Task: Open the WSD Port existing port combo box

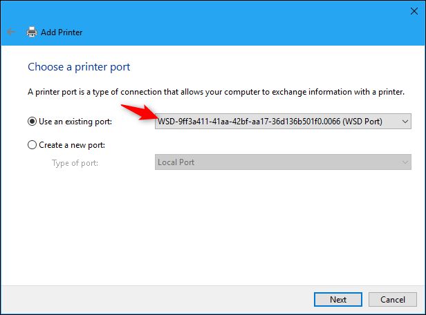Action: click(x=277, y=122)
